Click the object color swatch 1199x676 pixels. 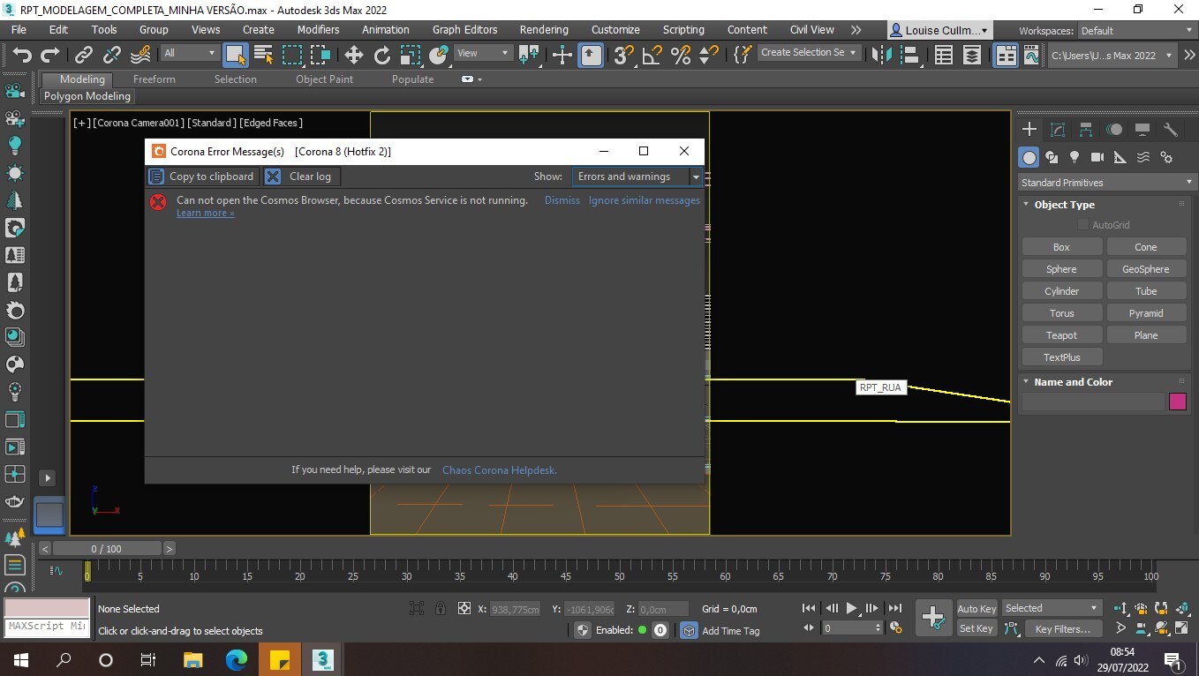pos(1177,402)
